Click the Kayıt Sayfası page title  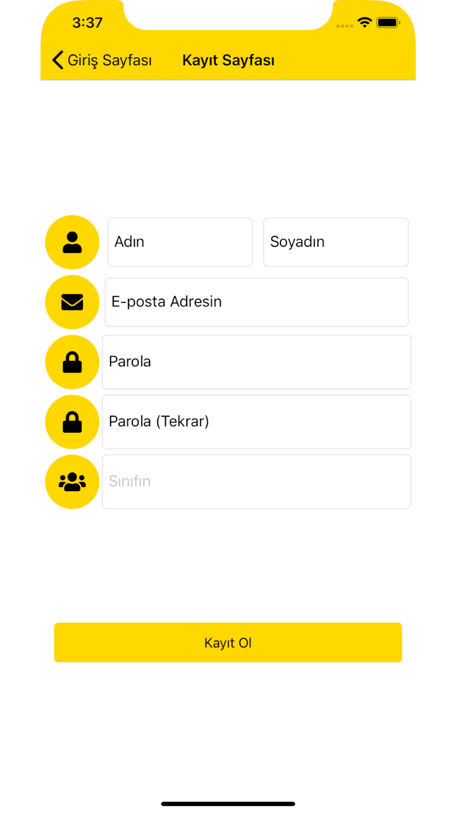(228, 60)
